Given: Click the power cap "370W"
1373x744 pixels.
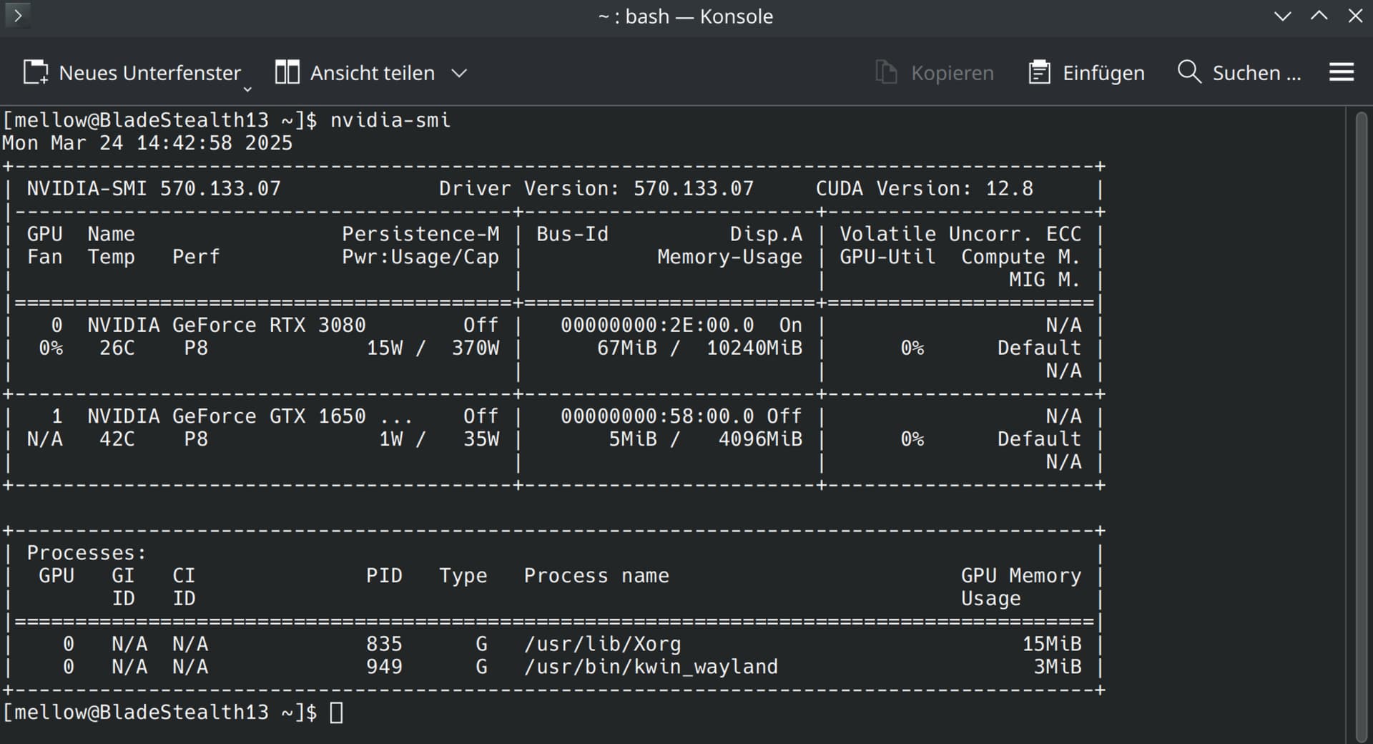Looking at the screenshot, I should click(476, 348).
